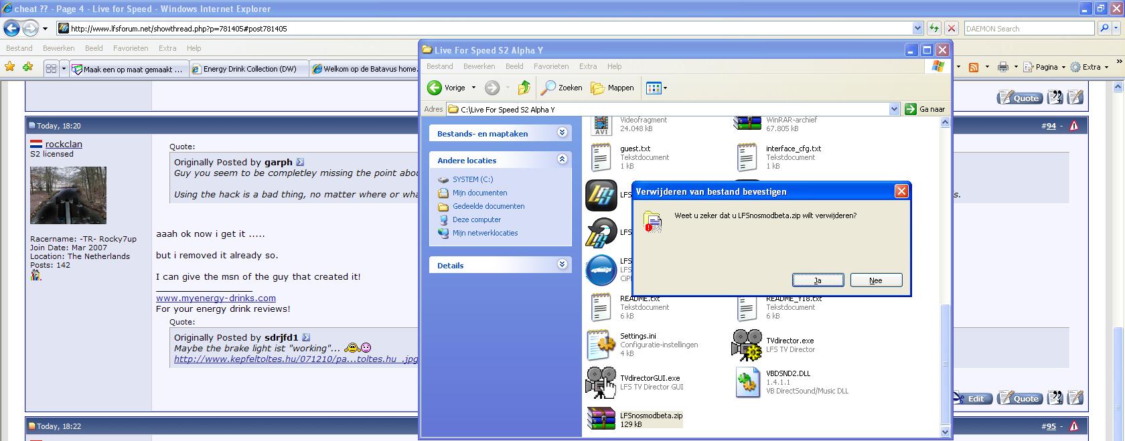Click report post icon beside #94

1074,126
